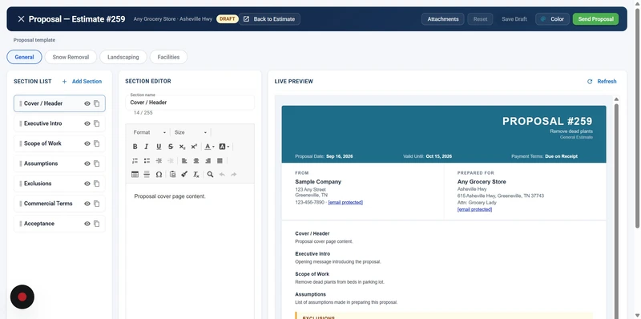Viewport: 641px width, 319px height.
Task: Duplicate the Assumptions section
Action: coord(96,164)
